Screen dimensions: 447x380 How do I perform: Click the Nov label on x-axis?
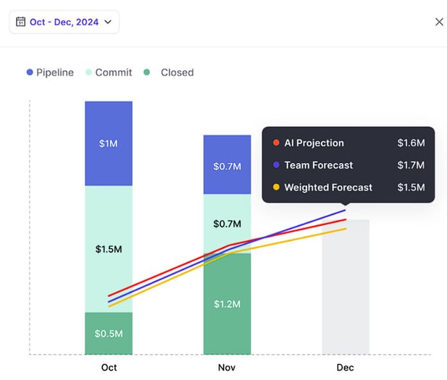(x=227, y=368)
